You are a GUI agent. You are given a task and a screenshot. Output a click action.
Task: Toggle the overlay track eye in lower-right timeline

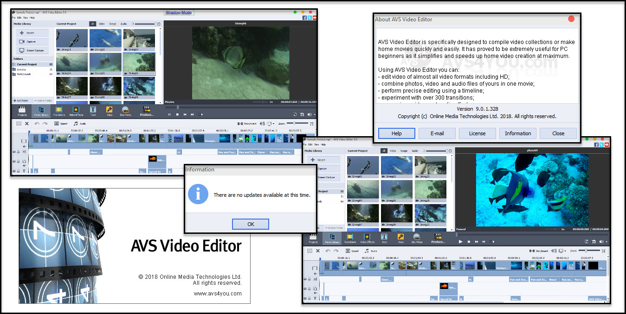pos(305,289)
